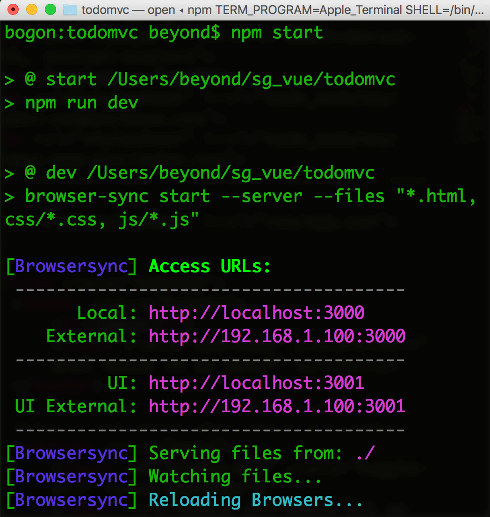Image resolution: width=490 pixels, height=517 pixels.
Task: Click the 'External:' label above the UI rows
Action: 91,336
